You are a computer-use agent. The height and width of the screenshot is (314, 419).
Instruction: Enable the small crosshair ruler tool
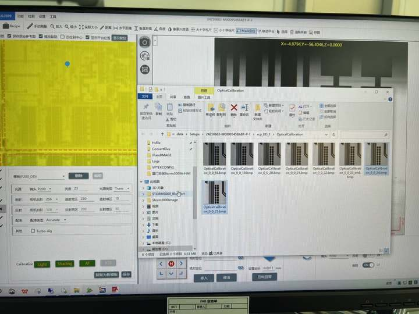coord(224,30)
